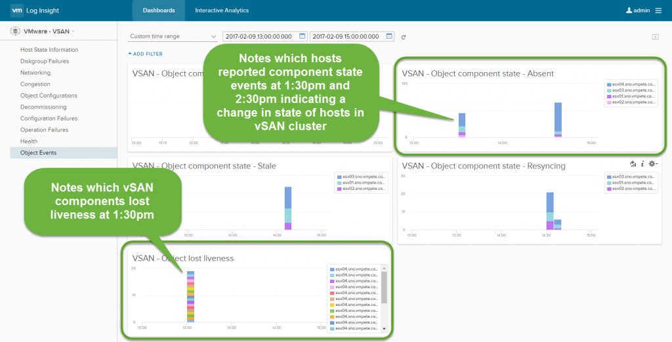672x342 pixels.
Task: Select Diskgroup Failures in the sidebar
Action: point(45,61)
